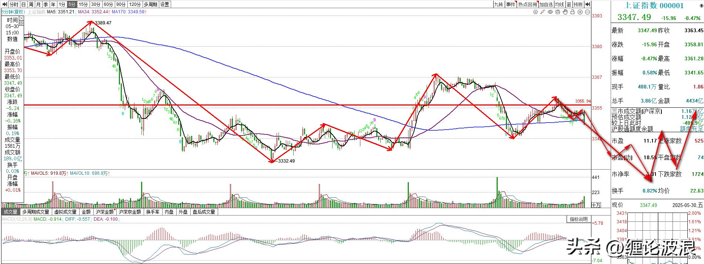
Task: Click the right-edge collapse arrow icon beside 预测
Action: click(x=588, y=4)
